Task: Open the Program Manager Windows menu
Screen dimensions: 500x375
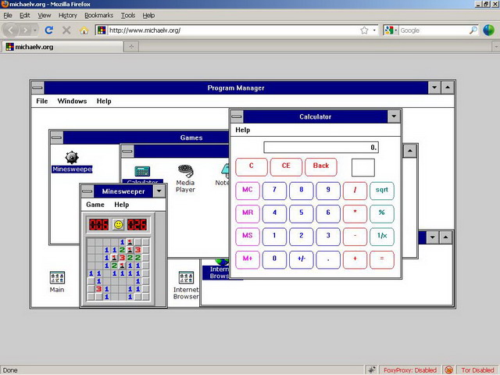Action: (x=72, y=101)
